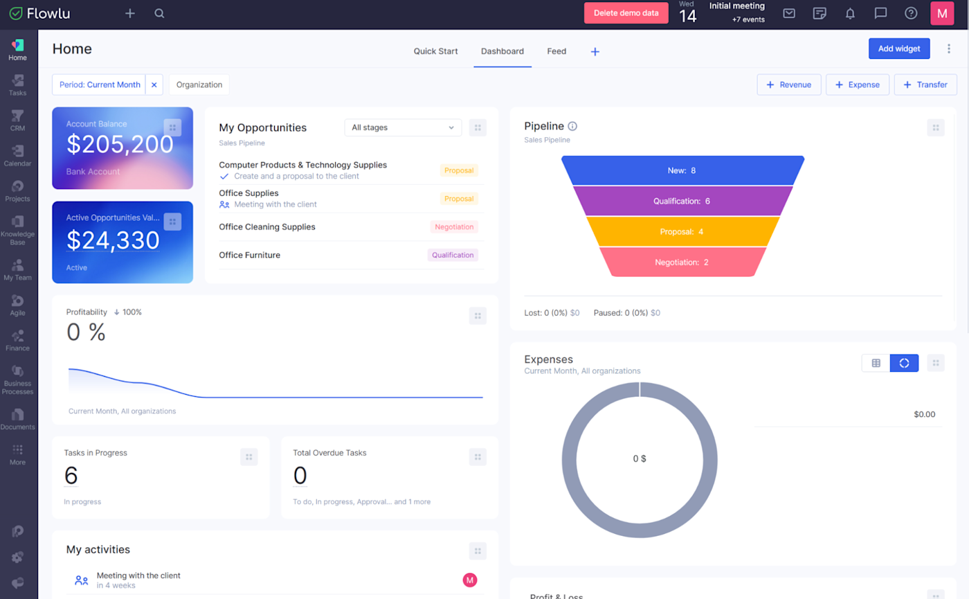Click the Flowlu logo
This screenshot has height=599, width=969.
(39, 13)
